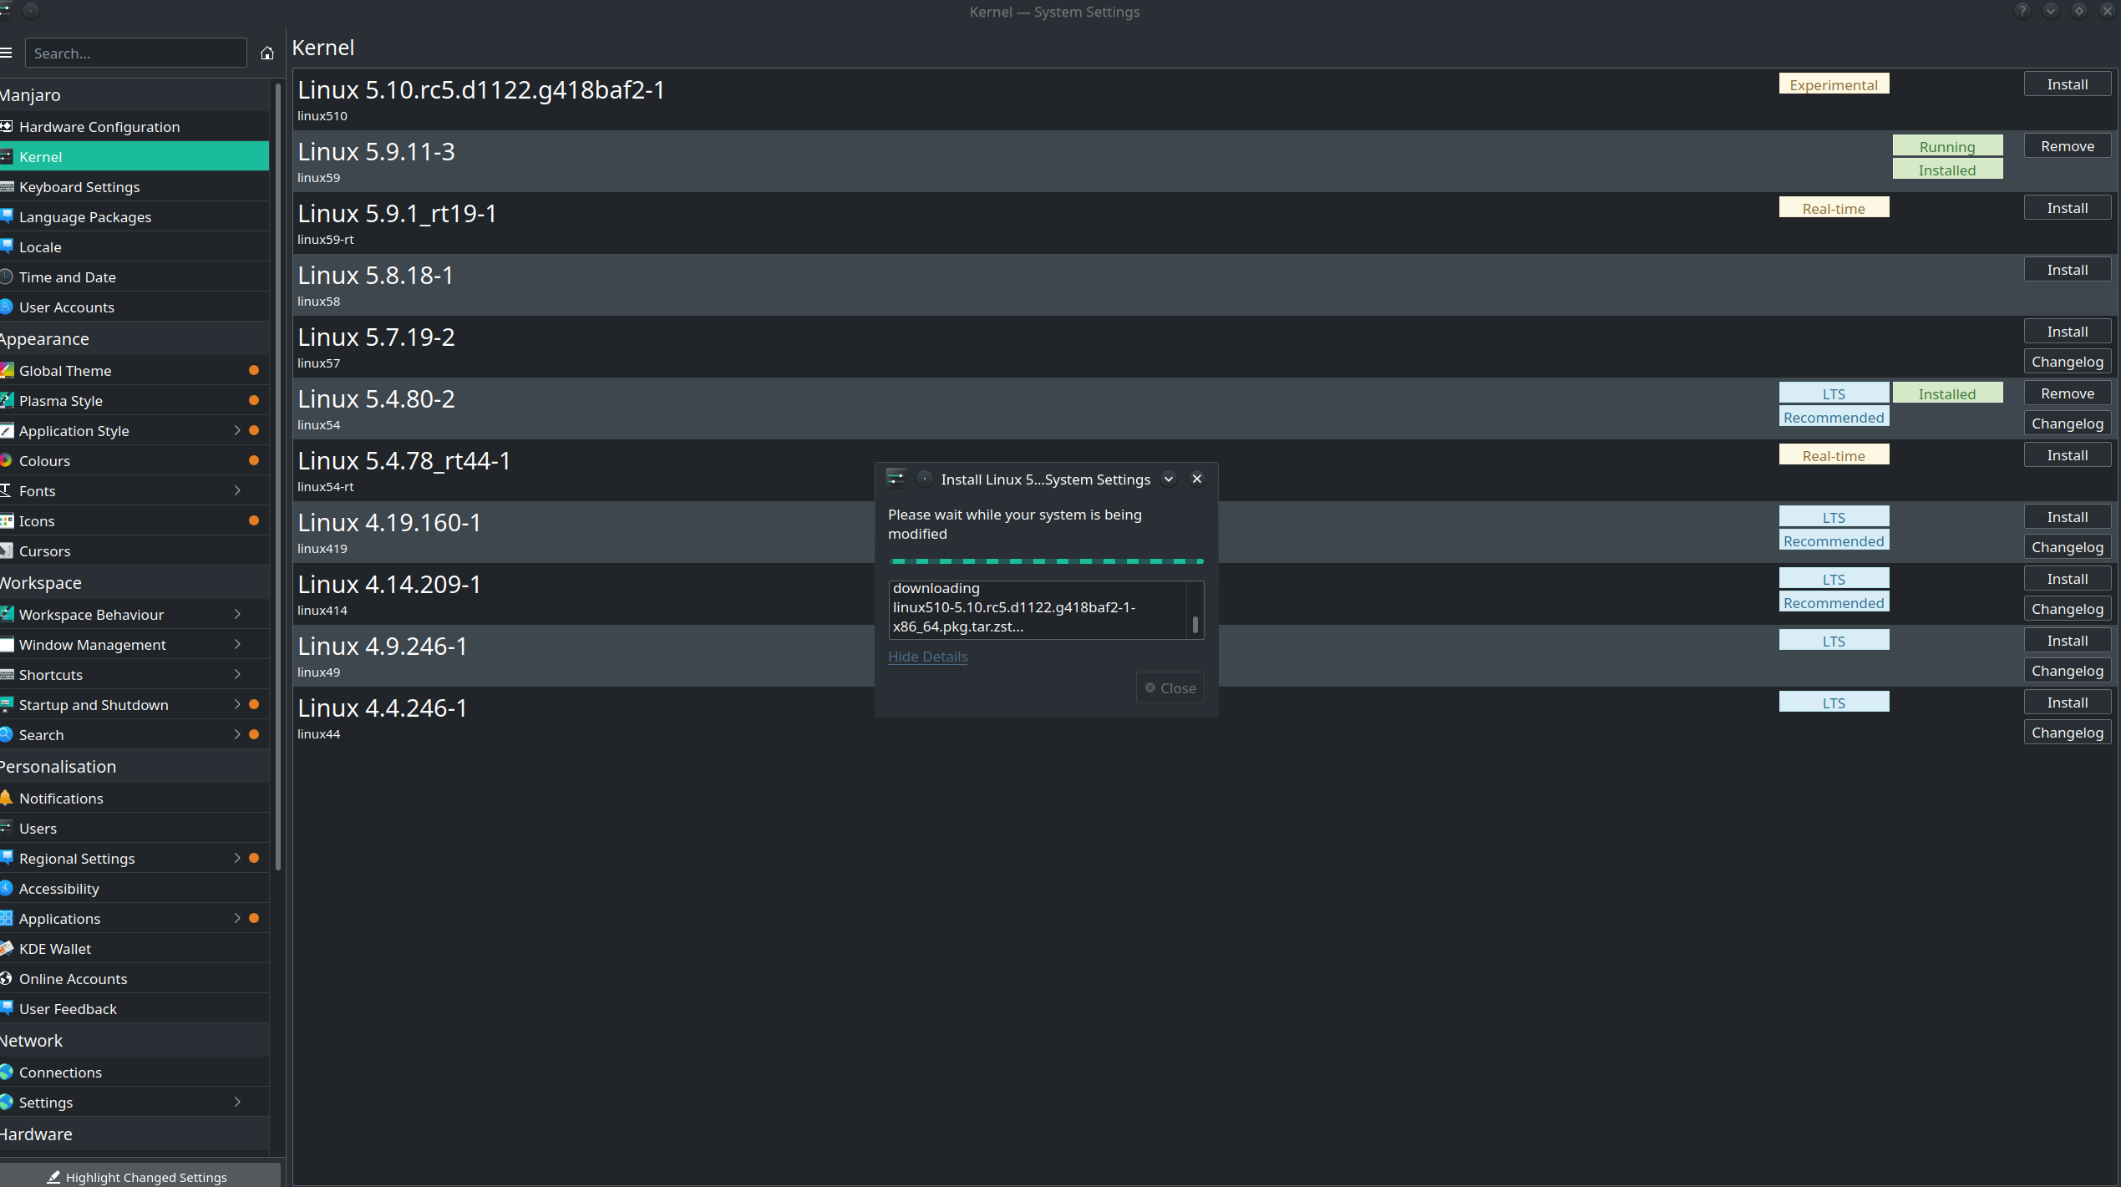Open Changelog for Linux 5.4.80-2

tap(2068, 424)
